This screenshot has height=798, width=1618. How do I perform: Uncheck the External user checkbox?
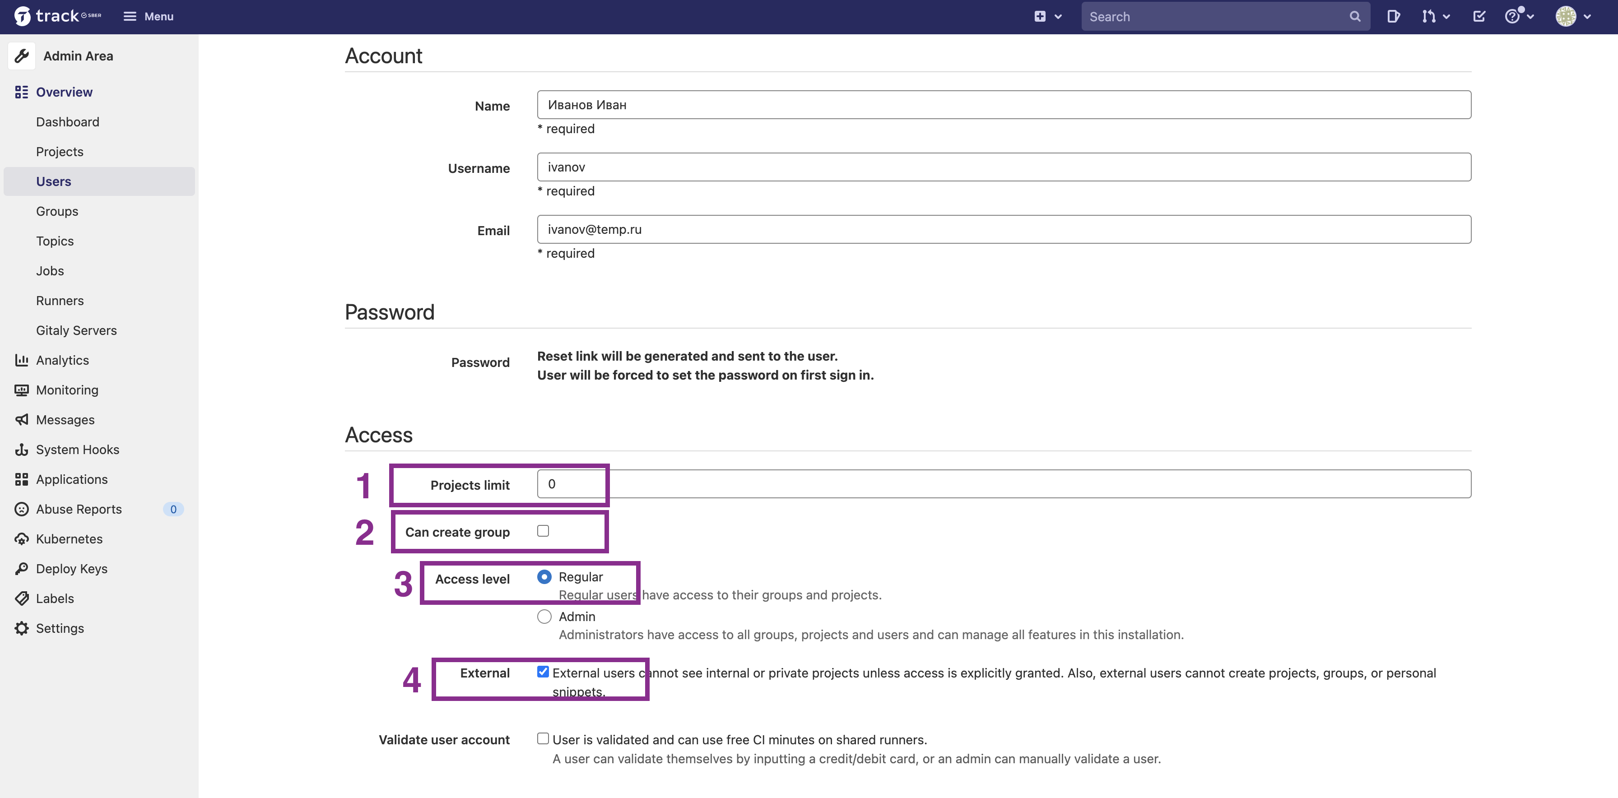(x=543, y=672)
